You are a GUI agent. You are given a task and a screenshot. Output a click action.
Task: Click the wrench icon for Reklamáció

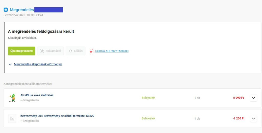[42, 51]
